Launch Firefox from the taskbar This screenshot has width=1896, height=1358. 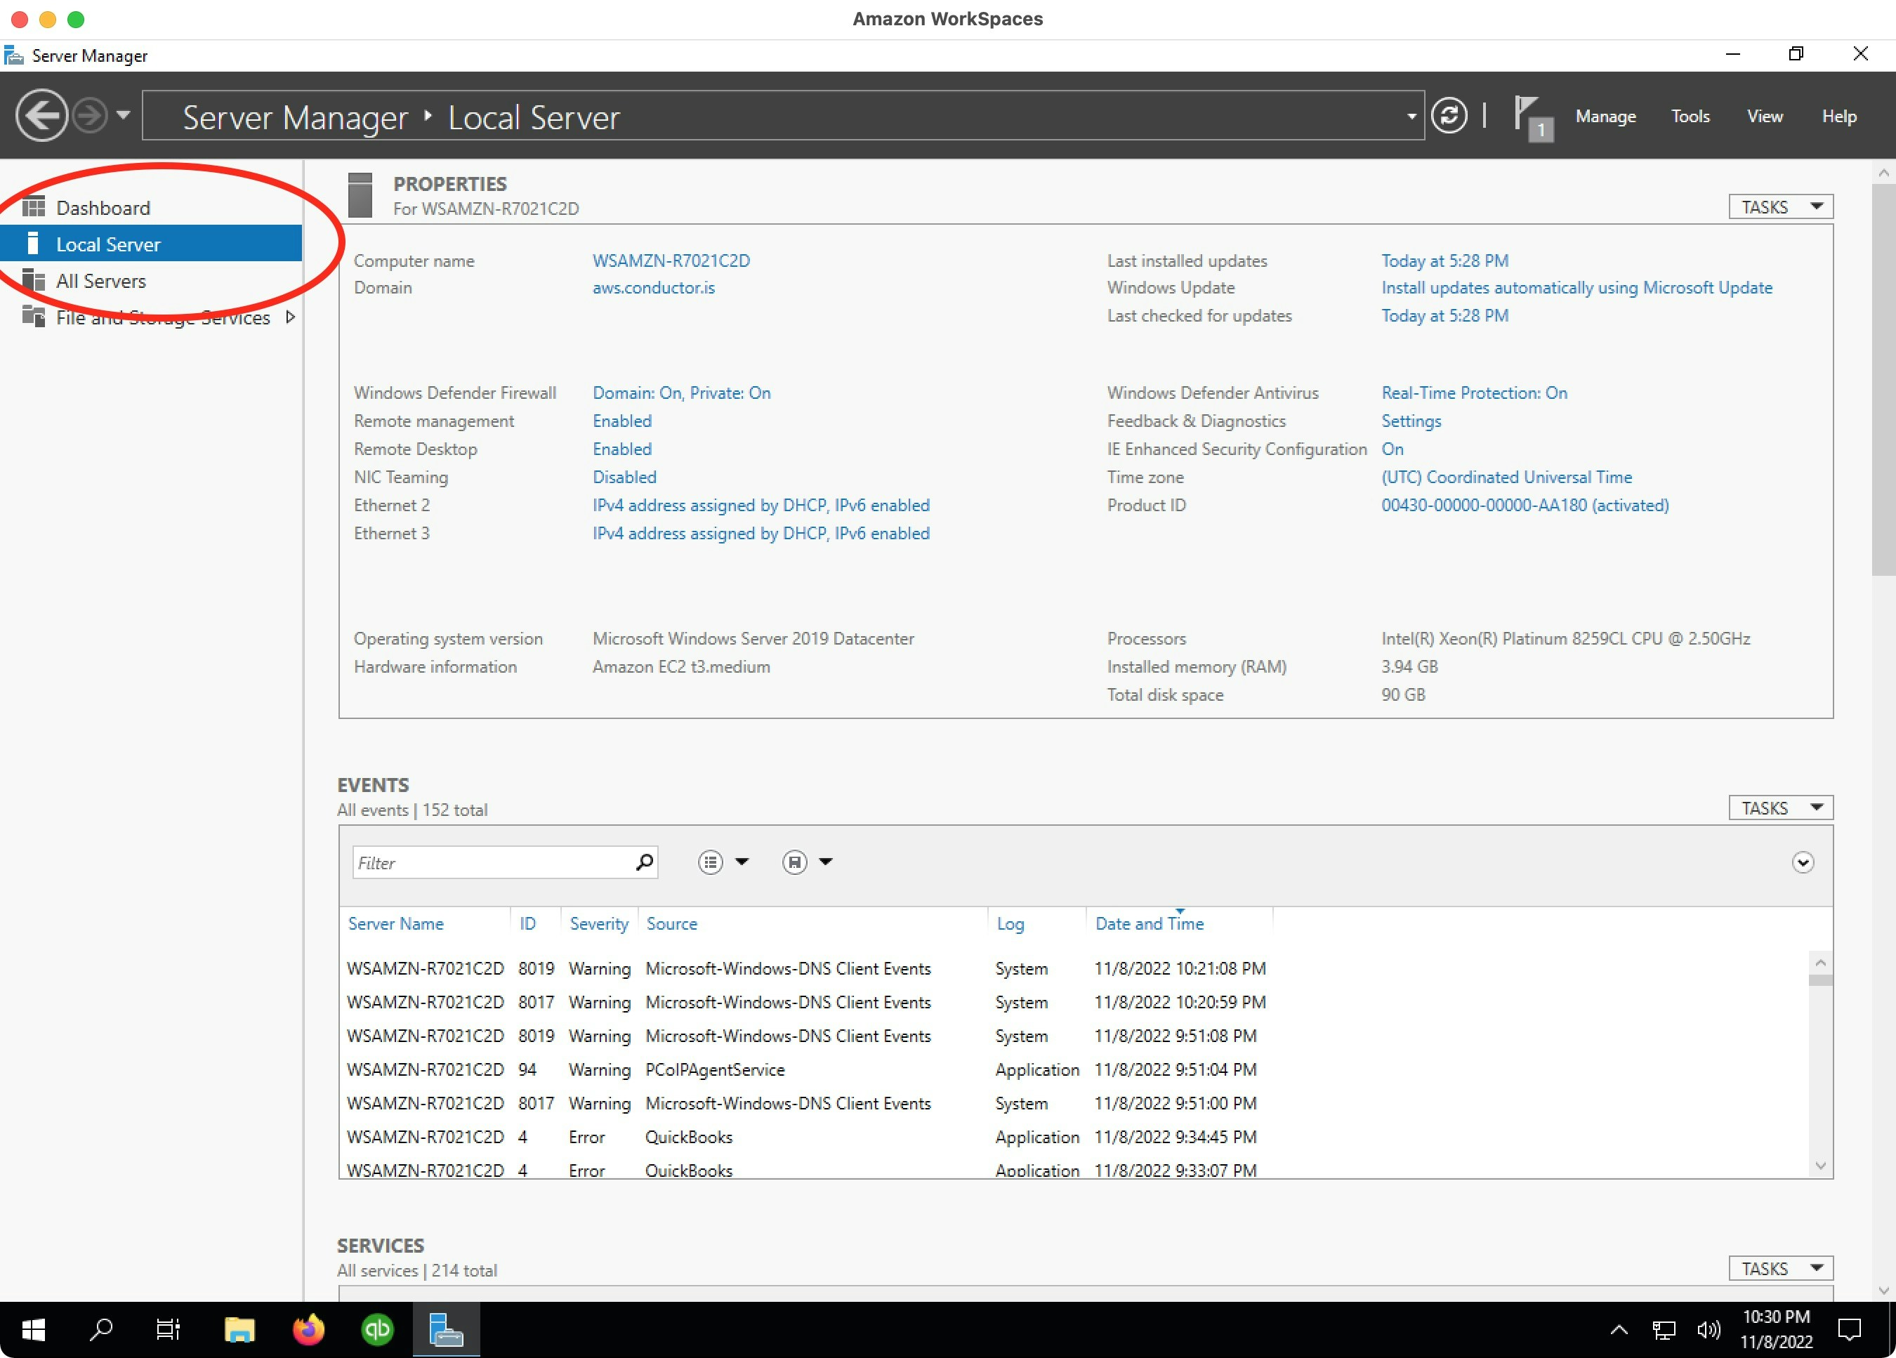(x=308, y=1330)
